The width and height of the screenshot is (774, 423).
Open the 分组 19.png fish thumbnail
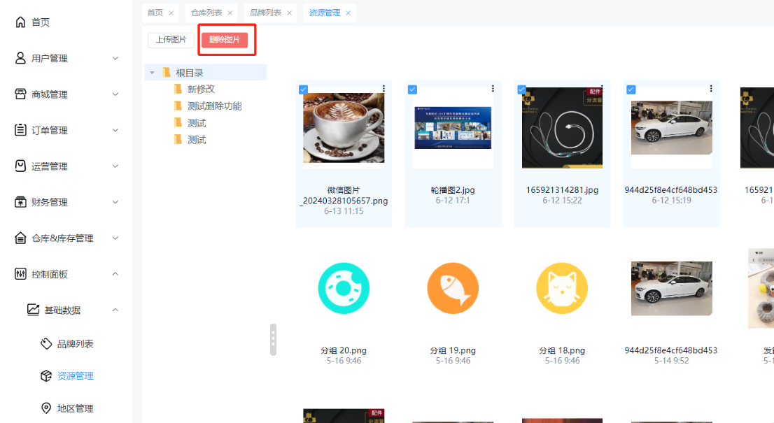click(453, 288)
